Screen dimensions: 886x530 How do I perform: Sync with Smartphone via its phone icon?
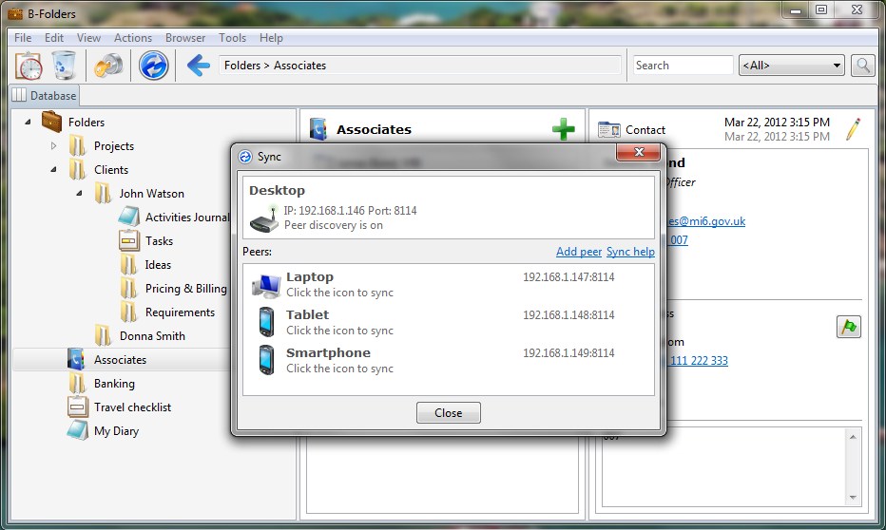[266, 360]
